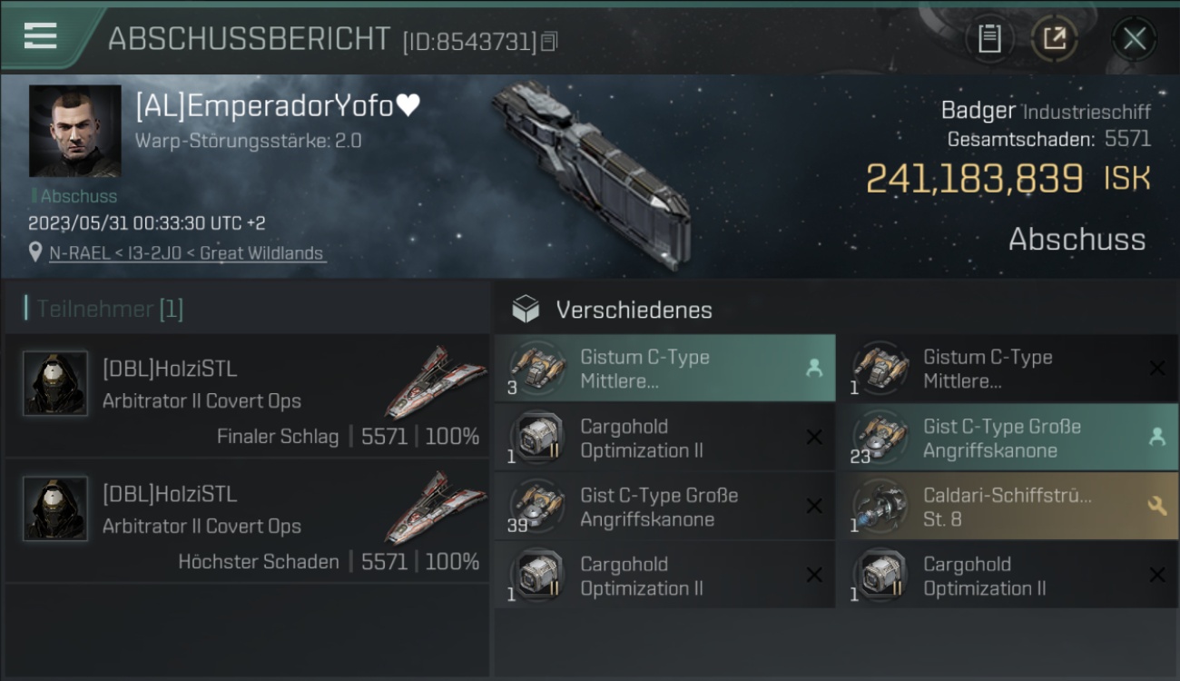Select the Gist C-Type Große Angriffskanone, 39
Viewport: 1180px width, 681px height.
664,507
